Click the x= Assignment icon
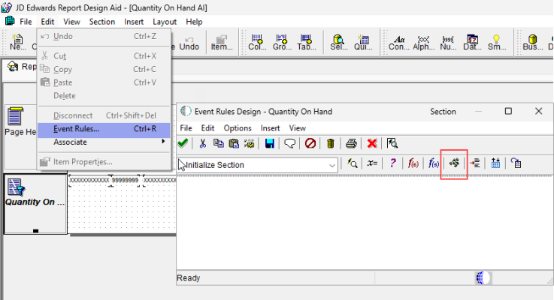Screen dimensions: 554x300 [372, 163]
